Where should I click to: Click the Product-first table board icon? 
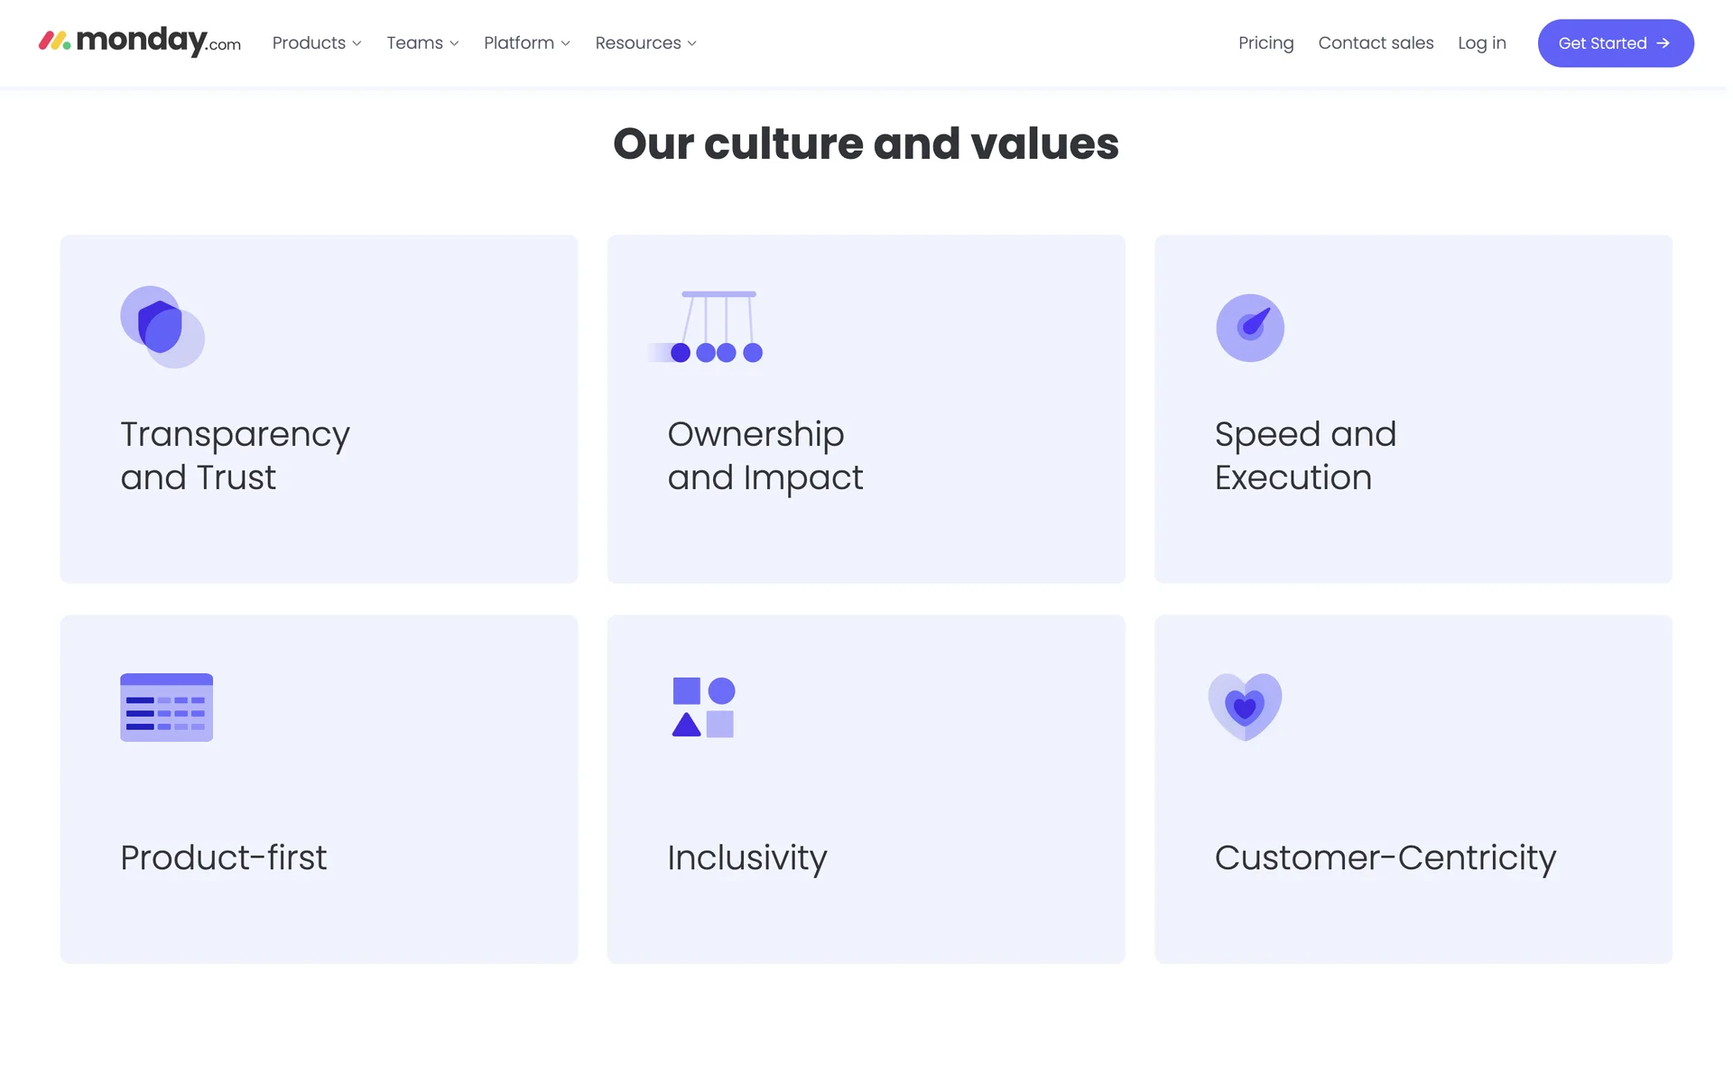(166, 708)
